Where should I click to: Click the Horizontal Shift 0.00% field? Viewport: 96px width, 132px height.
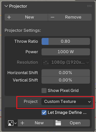pos(66,73)
